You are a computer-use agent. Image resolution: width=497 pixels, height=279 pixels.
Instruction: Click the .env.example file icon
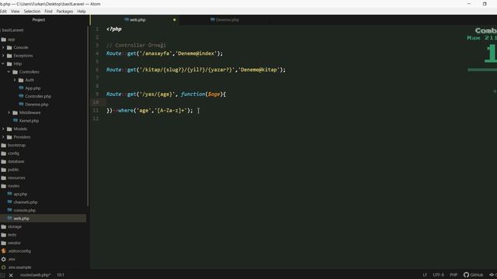coord(3,267)
